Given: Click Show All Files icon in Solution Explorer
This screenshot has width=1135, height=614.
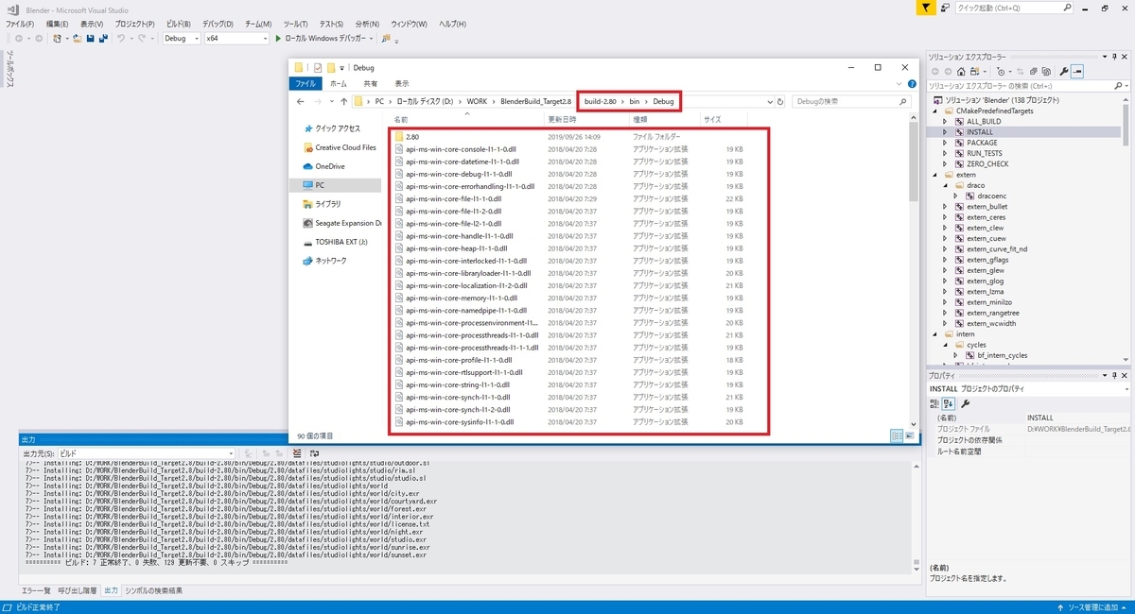Looking at the screenshot, I should (x=1046, y=72).
